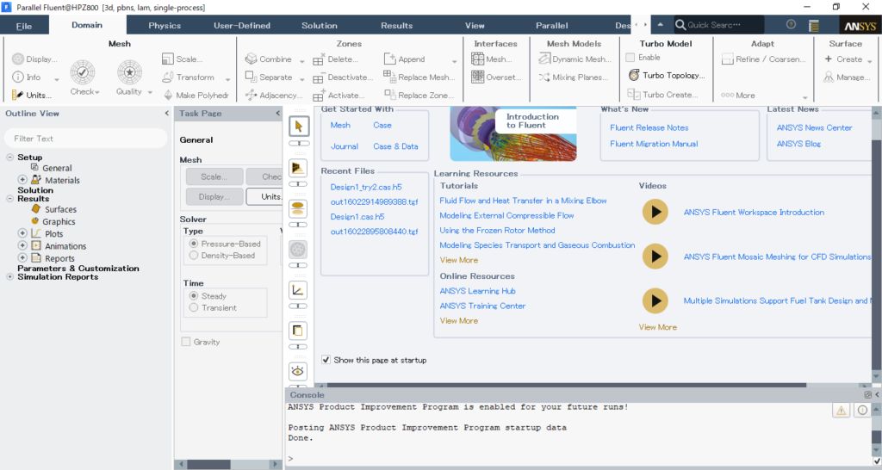The height and width of the screenshot is (470, 882).
Task: Open the Surface Create dropdown
Action: point(870,60)
